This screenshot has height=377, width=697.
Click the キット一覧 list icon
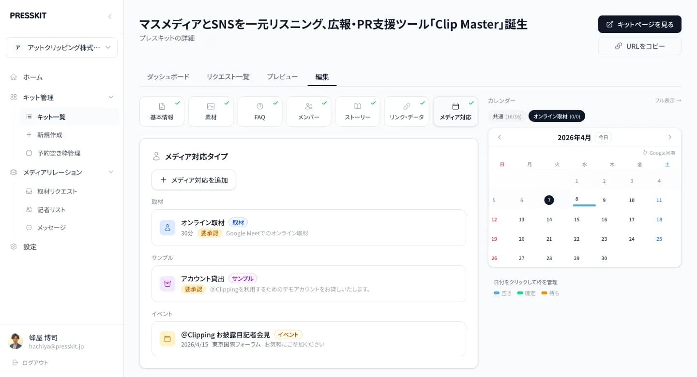pyautogui.click(x=29, y=116)
